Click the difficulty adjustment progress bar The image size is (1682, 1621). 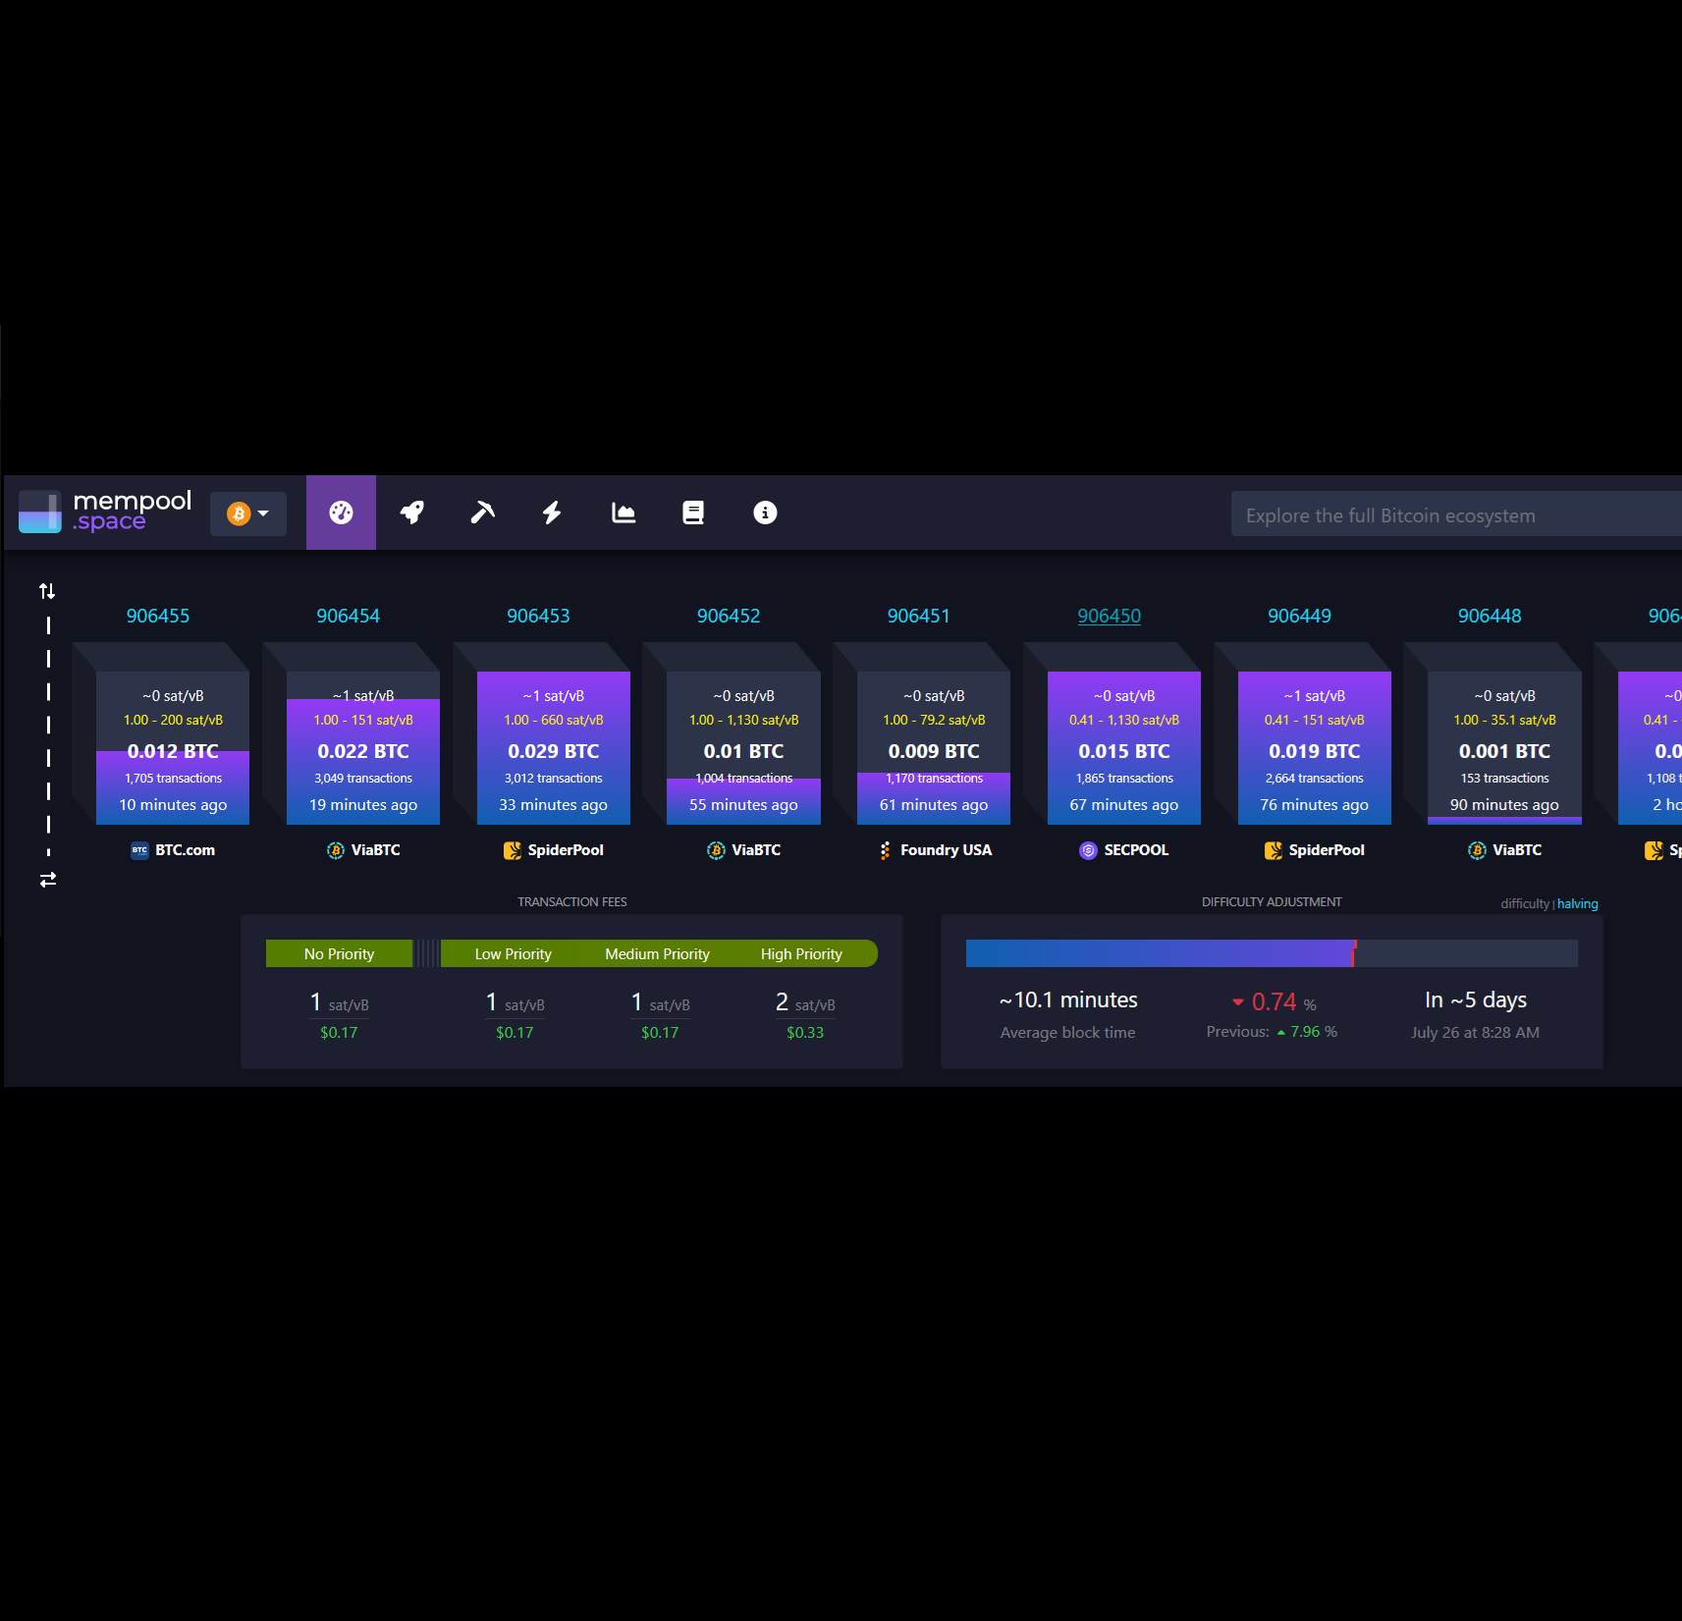pyautogui.click(x=1272, y=953)
